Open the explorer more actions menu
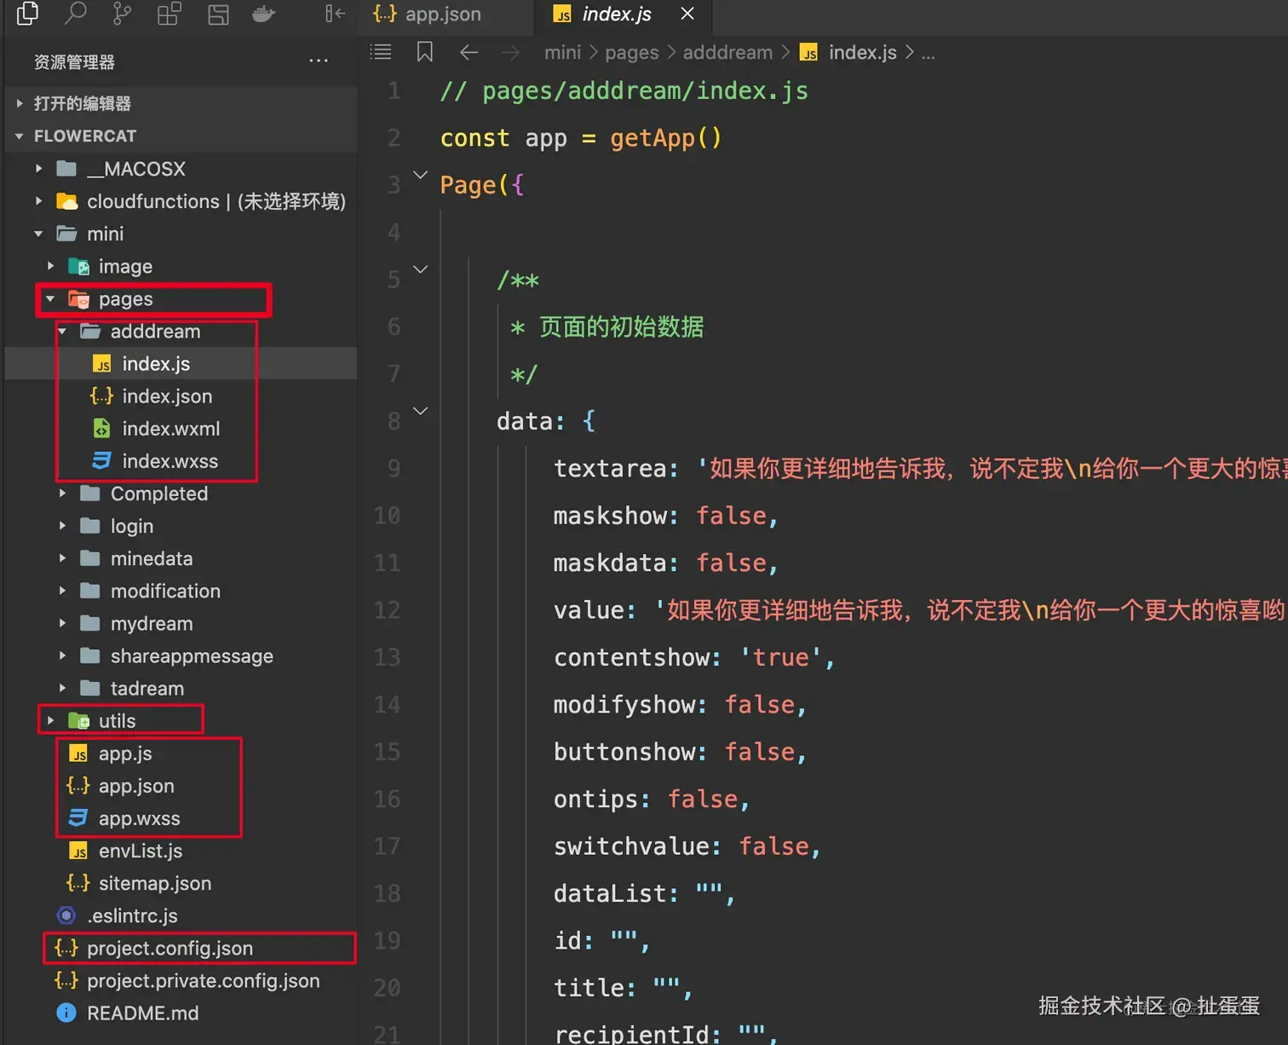This screenshot has height=1045, width=1288. (319, 61)
